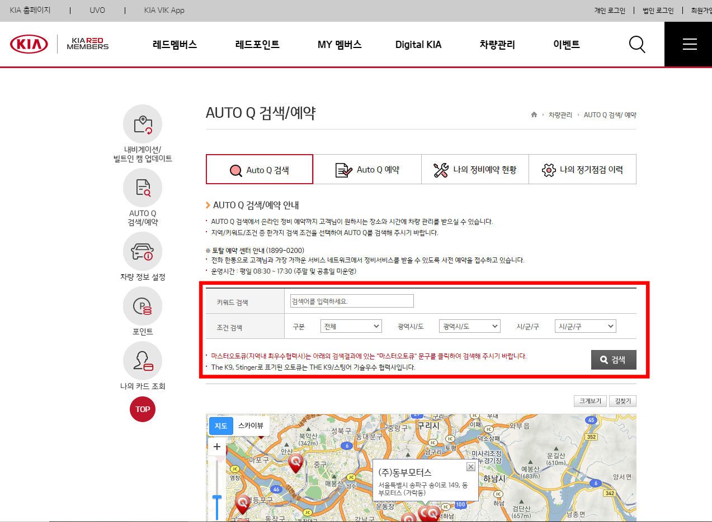Open the 이벤트 menu
Screen dimensions: 712x522
[567, 45]
